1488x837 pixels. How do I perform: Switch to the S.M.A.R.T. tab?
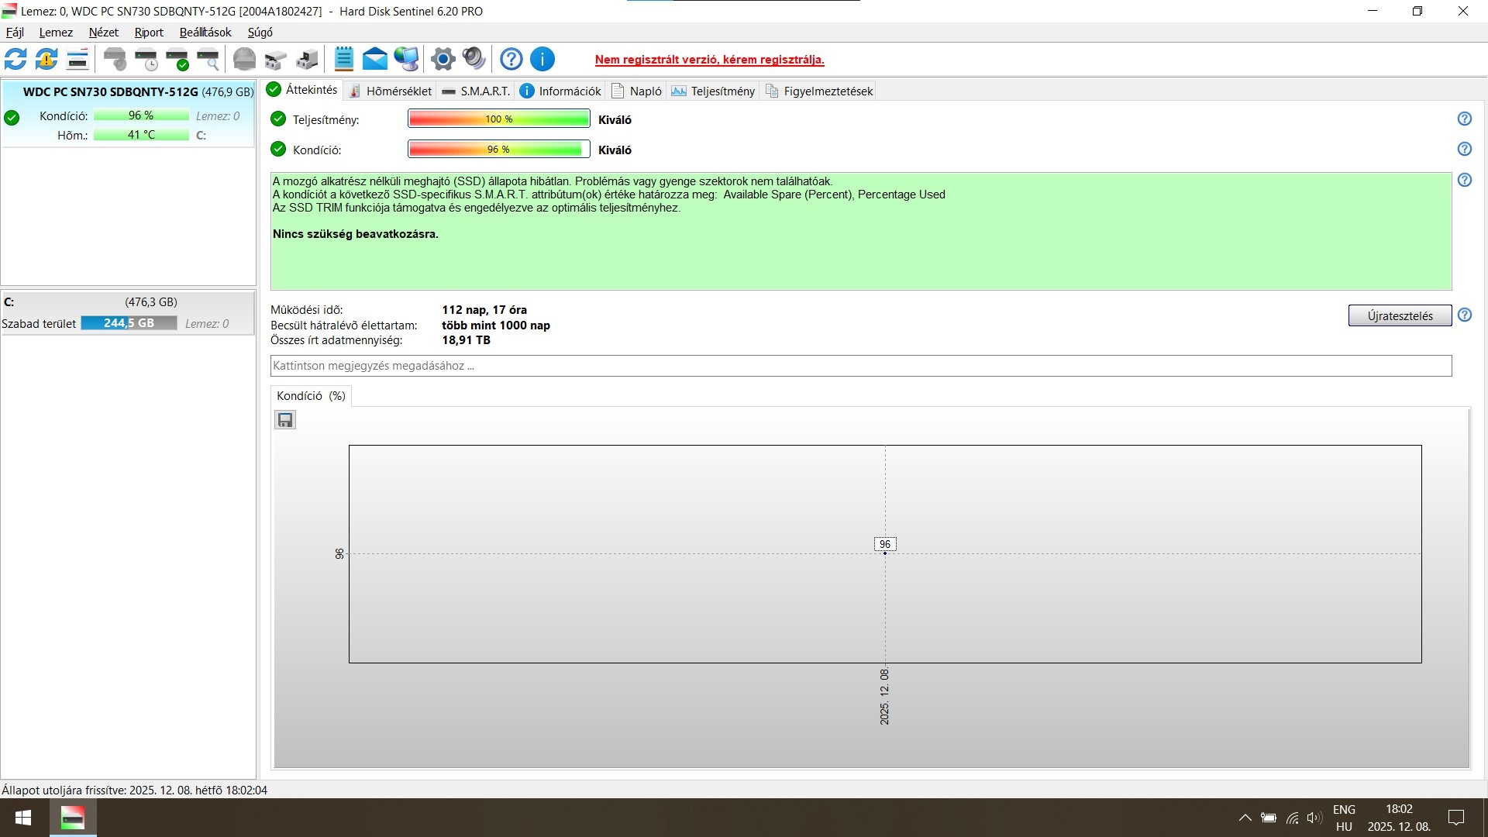coord(476,91)
